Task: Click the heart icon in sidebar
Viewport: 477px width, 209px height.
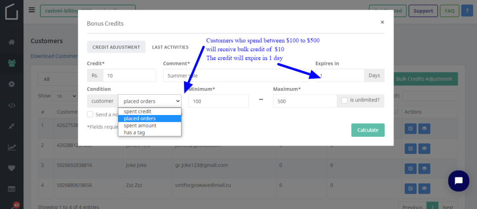Action: pyautogui.click(x=12, y=168)
